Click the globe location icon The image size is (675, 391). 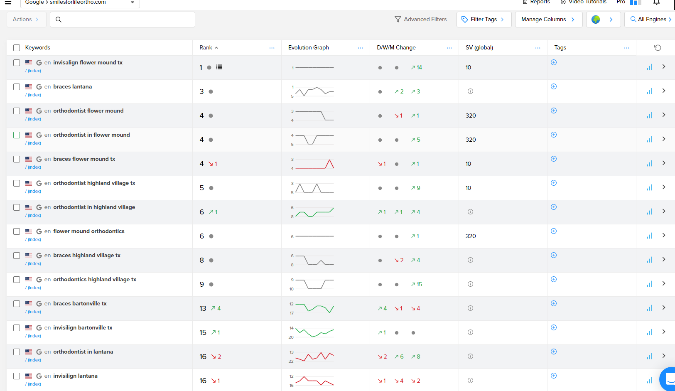tap(596, 20)
